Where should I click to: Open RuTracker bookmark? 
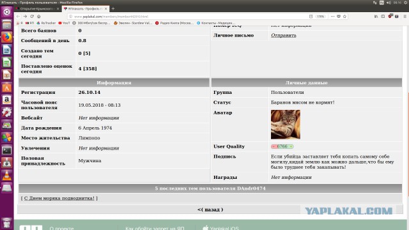pyautogui.click(x=46, y=23)
